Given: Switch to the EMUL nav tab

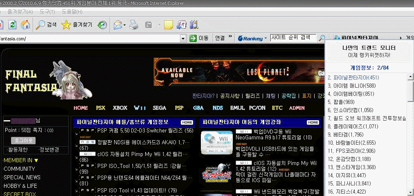Looking at the screenshot, I should click(237, 108).
